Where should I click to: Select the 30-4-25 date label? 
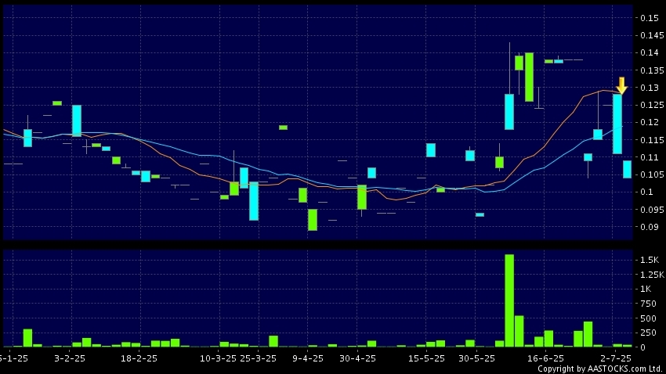coord(357,358)
